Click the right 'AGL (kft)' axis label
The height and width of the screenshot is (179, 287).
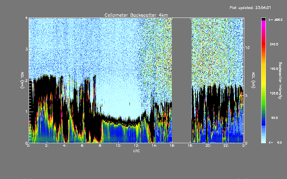(253, 80)
